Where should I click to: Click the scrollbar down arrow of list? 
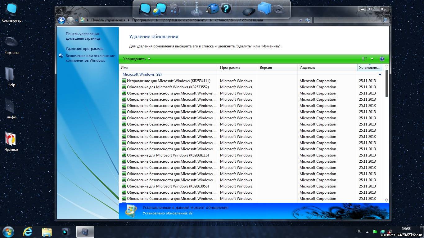(386, 200)
